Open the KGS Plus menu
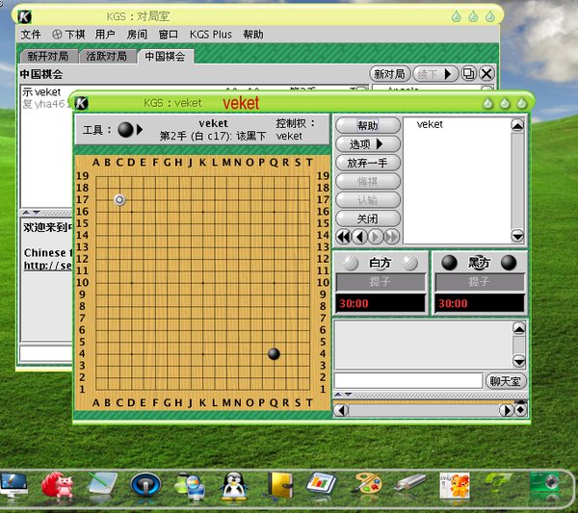Screen dimensions: 578x513 coord(210,35)
